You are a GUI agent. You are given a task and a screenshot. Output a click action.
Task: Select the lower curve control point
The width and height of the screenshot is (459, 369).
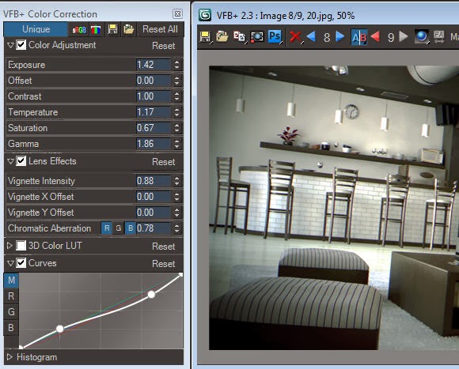59,329
